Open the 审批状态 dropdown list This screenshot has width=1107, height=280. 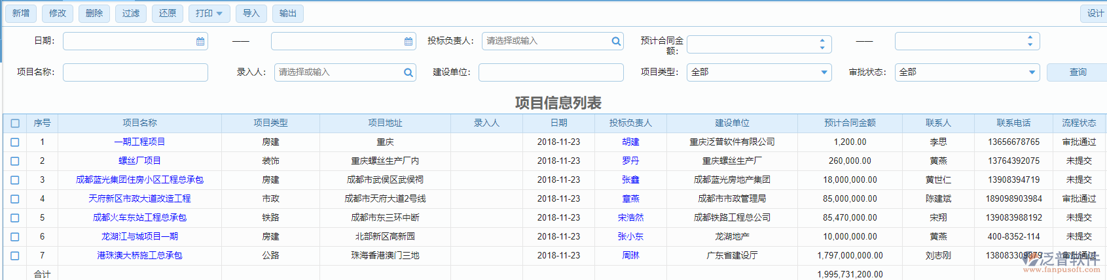1032,72
